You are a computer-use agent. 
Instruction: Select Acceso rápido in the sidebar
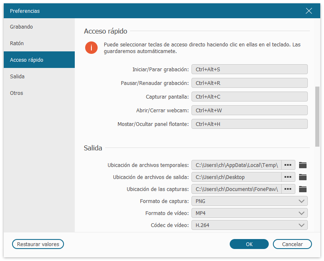click(39, 60)
